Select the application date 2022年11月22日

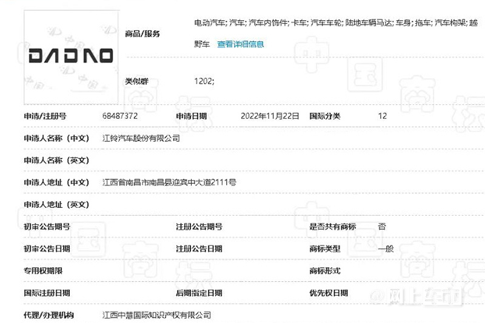click(x=270, y=116)
